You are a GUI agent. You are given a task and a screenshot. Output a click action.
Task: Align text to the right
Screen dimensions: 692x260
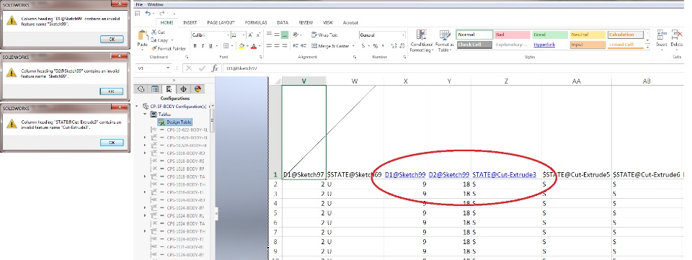point(285,46)
